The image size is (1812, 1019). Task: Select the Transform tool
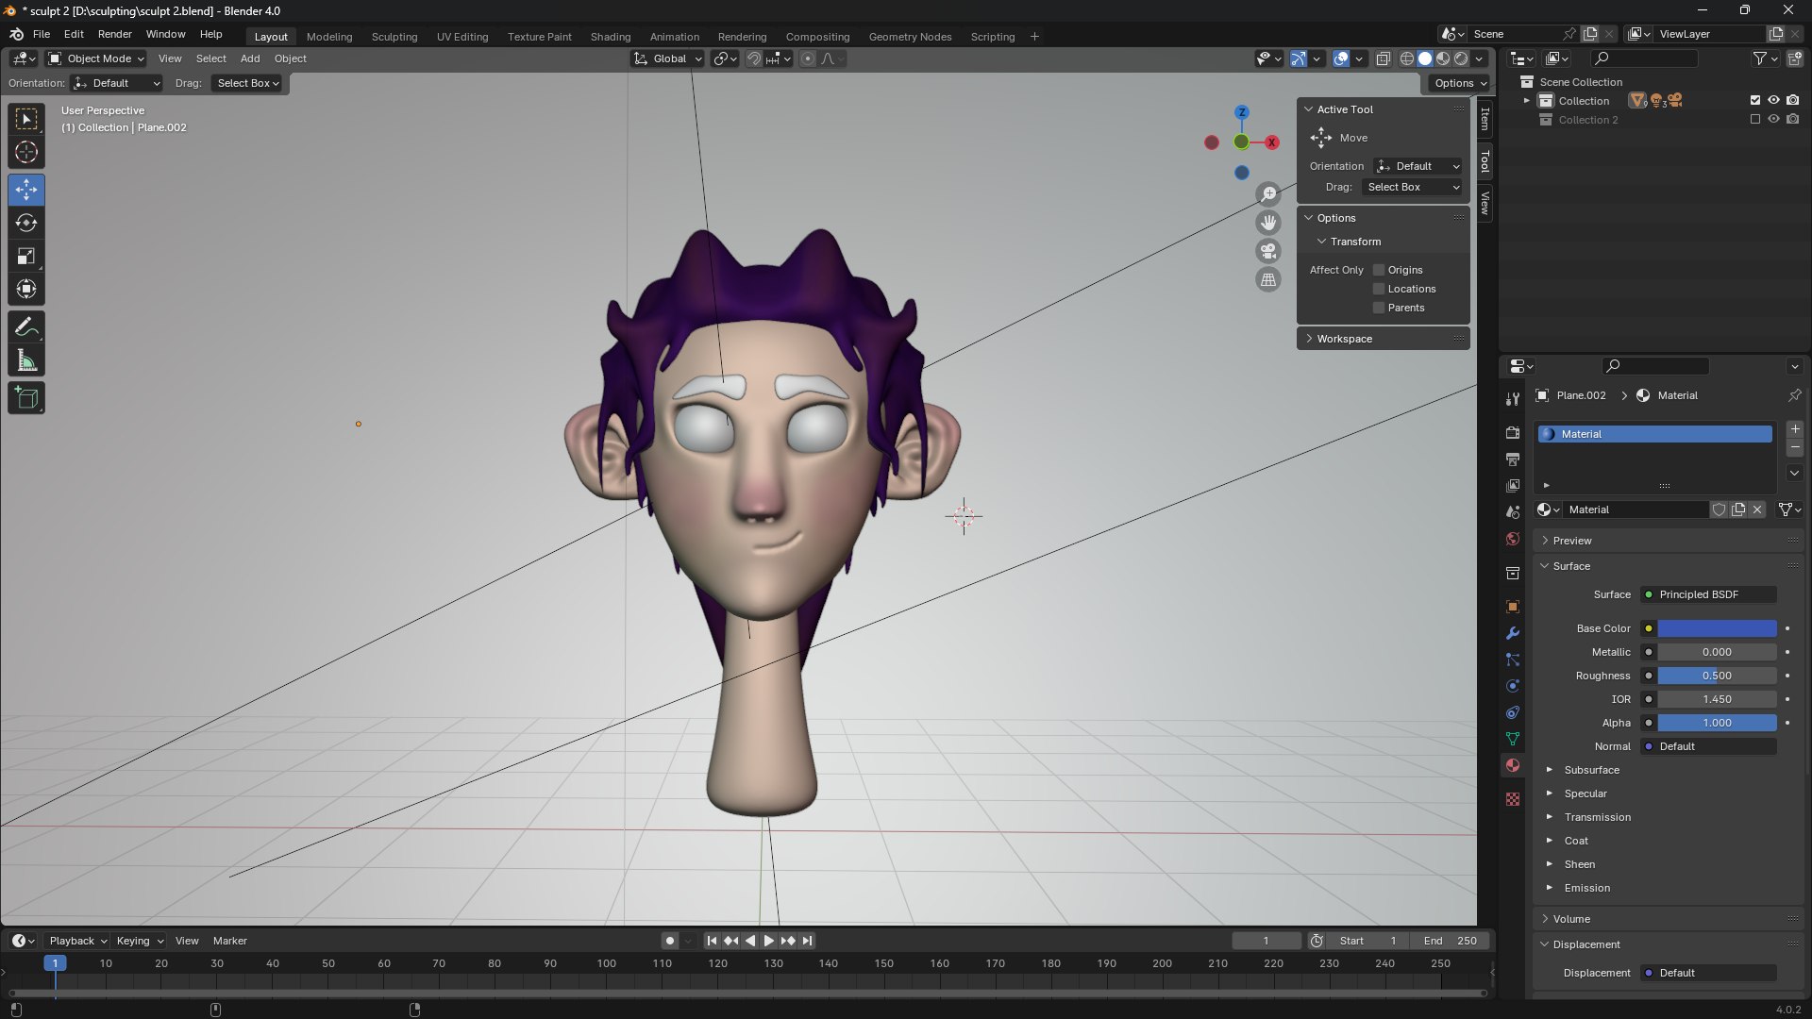tap(26, 289)
